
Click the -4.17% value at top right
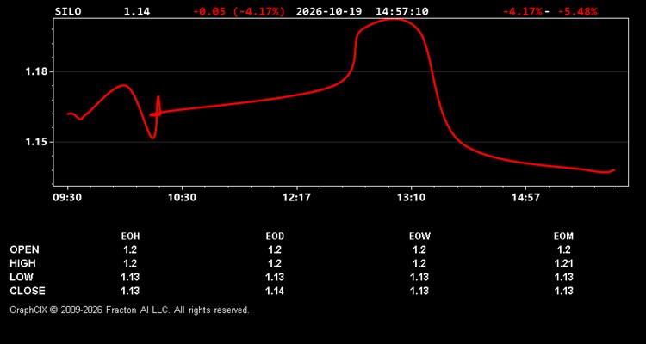[x=523, y=11]
